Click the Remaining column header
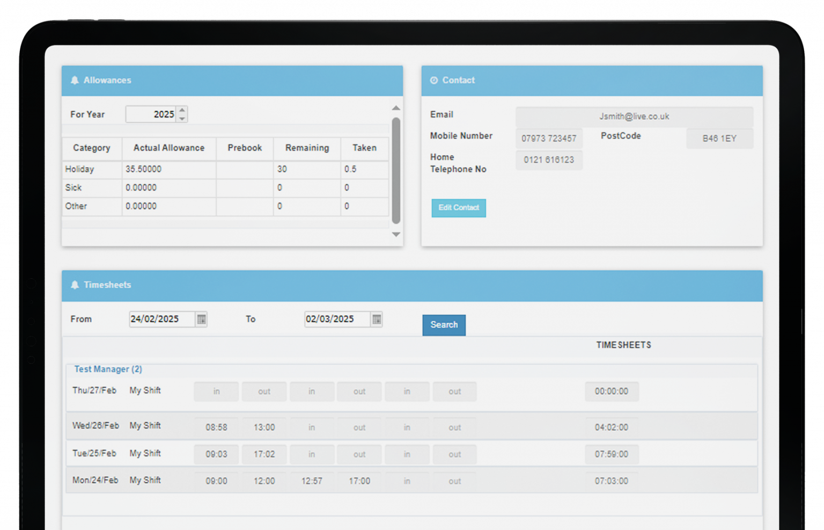 click(307, 148)
